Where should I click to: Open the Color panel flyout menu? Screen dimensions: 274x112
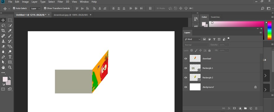[x=273, y=17]
